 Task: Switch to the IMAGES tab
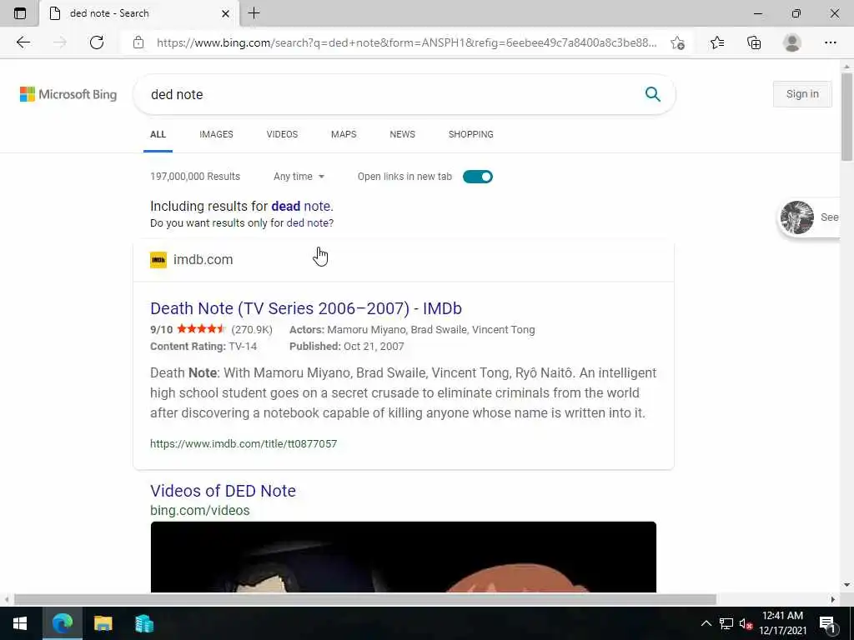point(216,134)
